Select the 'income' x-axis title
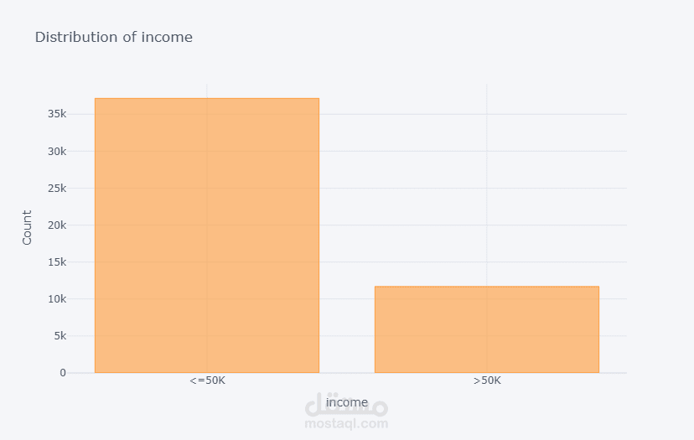Viewport: 694px width, 440px height. (346, 402)
